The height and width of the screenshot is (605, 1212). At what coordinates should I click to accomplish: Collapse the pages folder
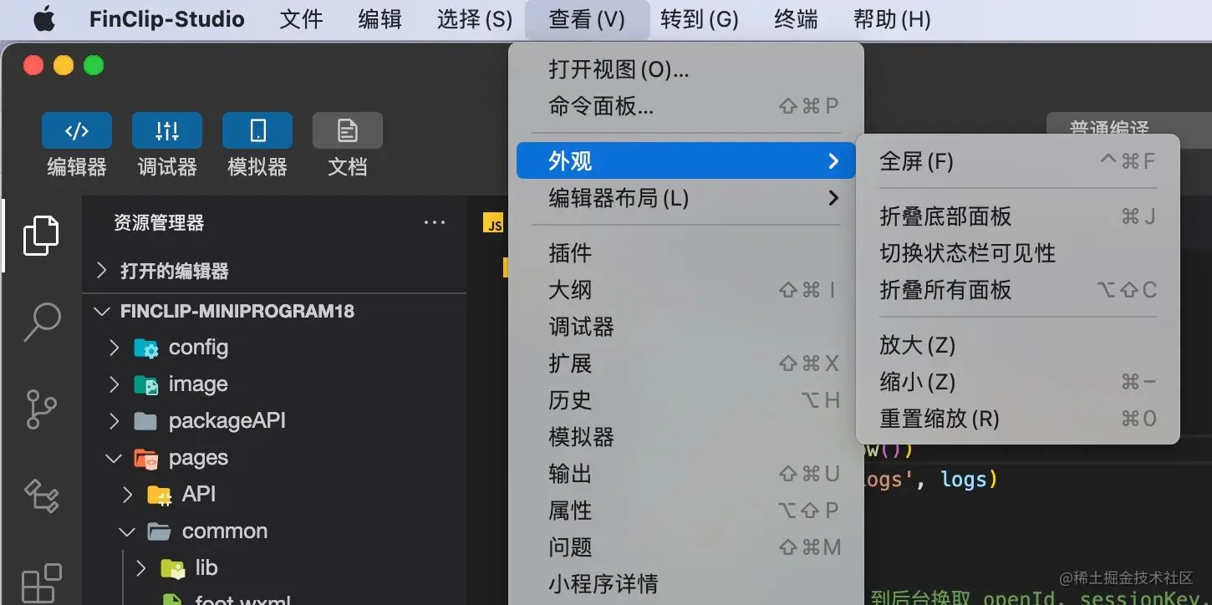click(x=197, y=457)
